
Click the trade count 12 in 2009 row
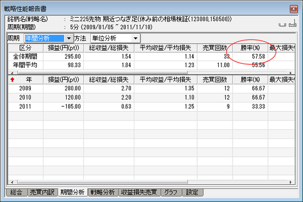point(227,89)
